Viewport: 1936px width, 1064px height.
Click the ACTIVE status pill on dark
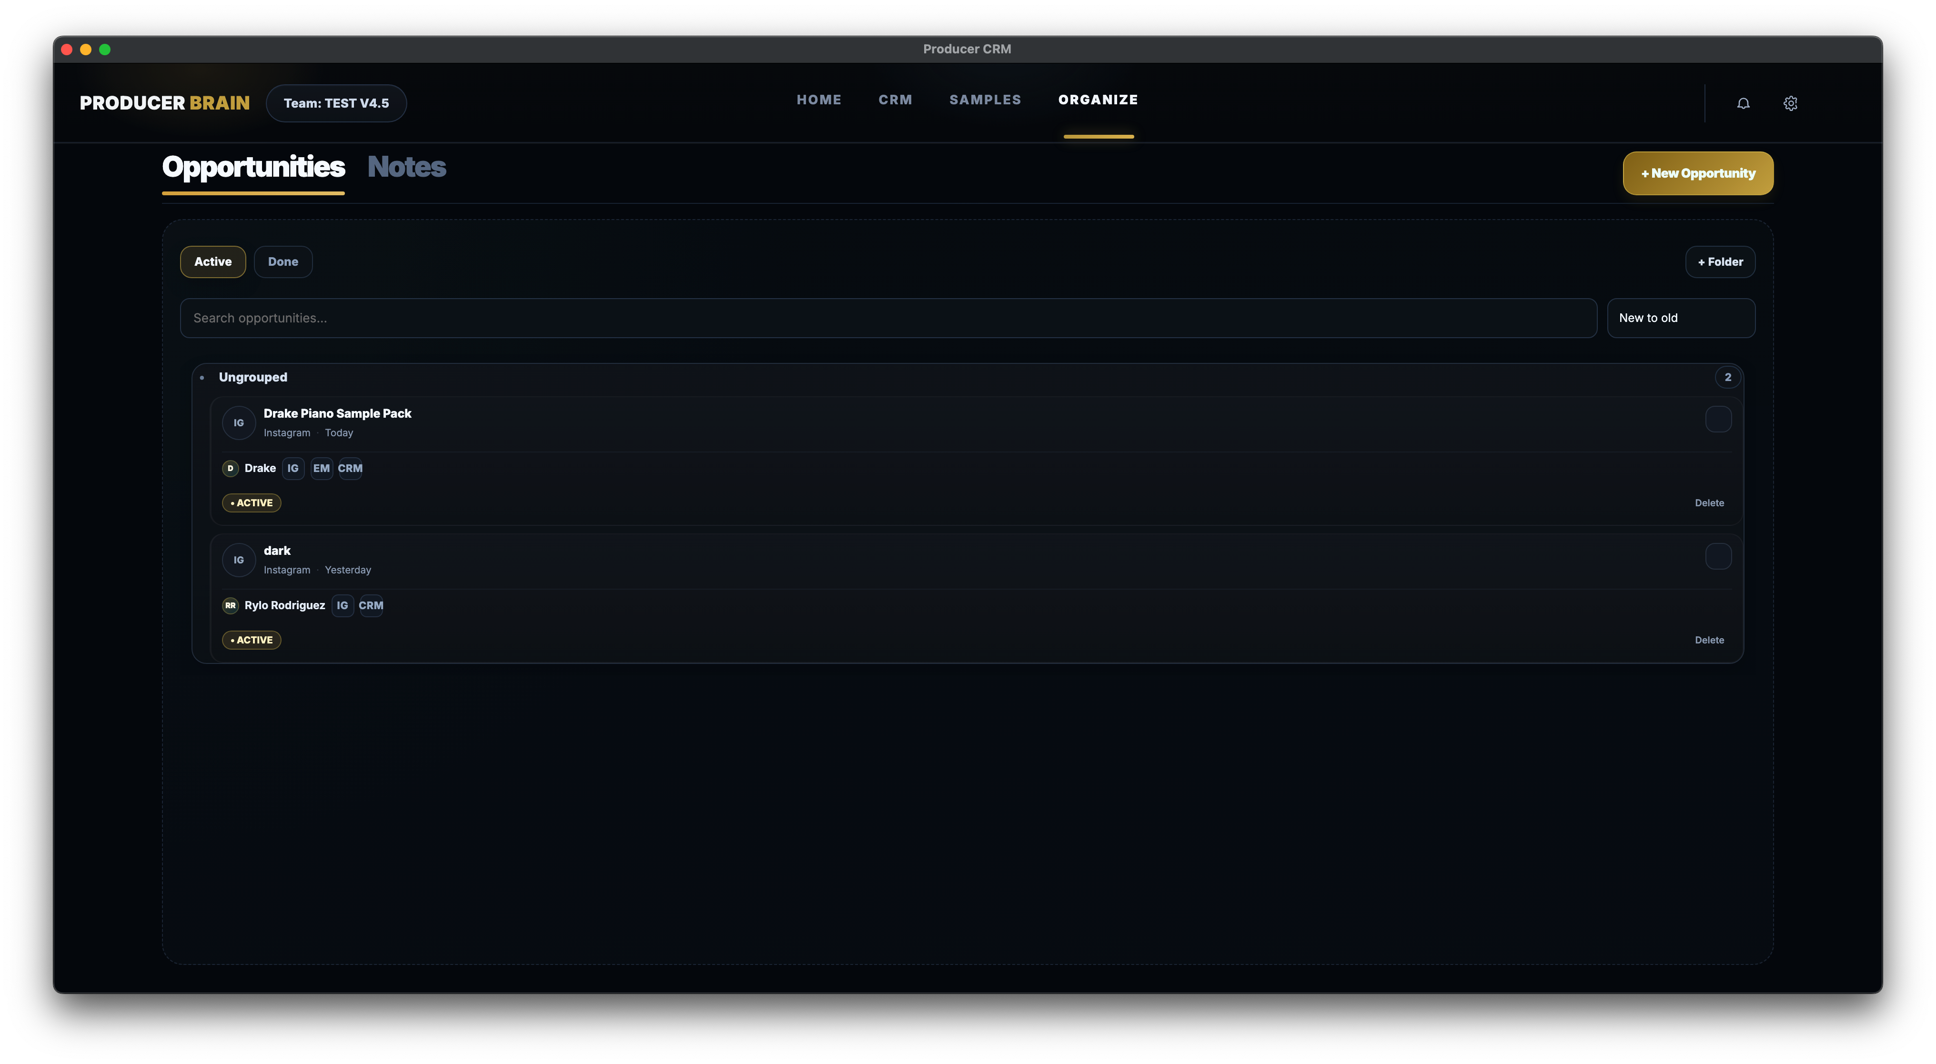click(x=252, y=640)
